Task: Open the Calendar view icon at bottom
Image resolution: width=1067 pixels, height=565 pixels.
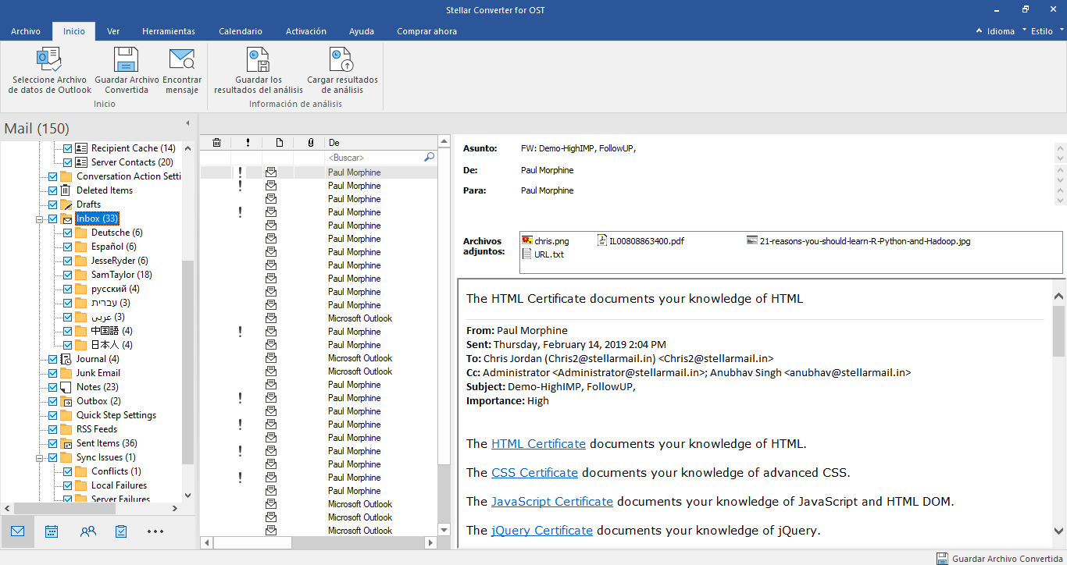Action: pos(52,531)
